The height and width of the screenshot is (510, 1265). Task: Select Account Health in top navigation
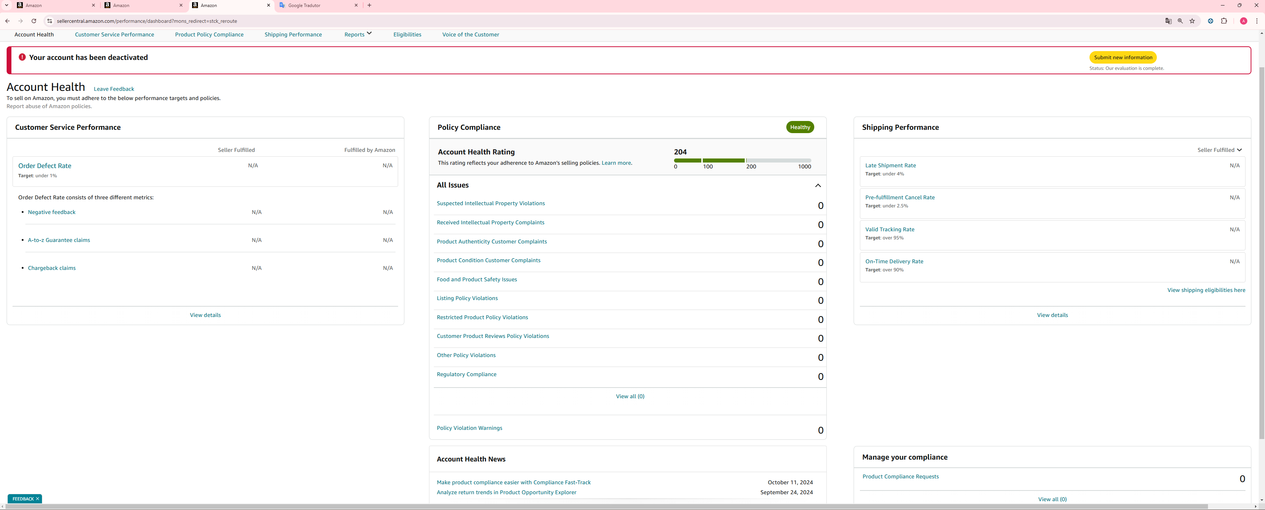tap(34, 34)
